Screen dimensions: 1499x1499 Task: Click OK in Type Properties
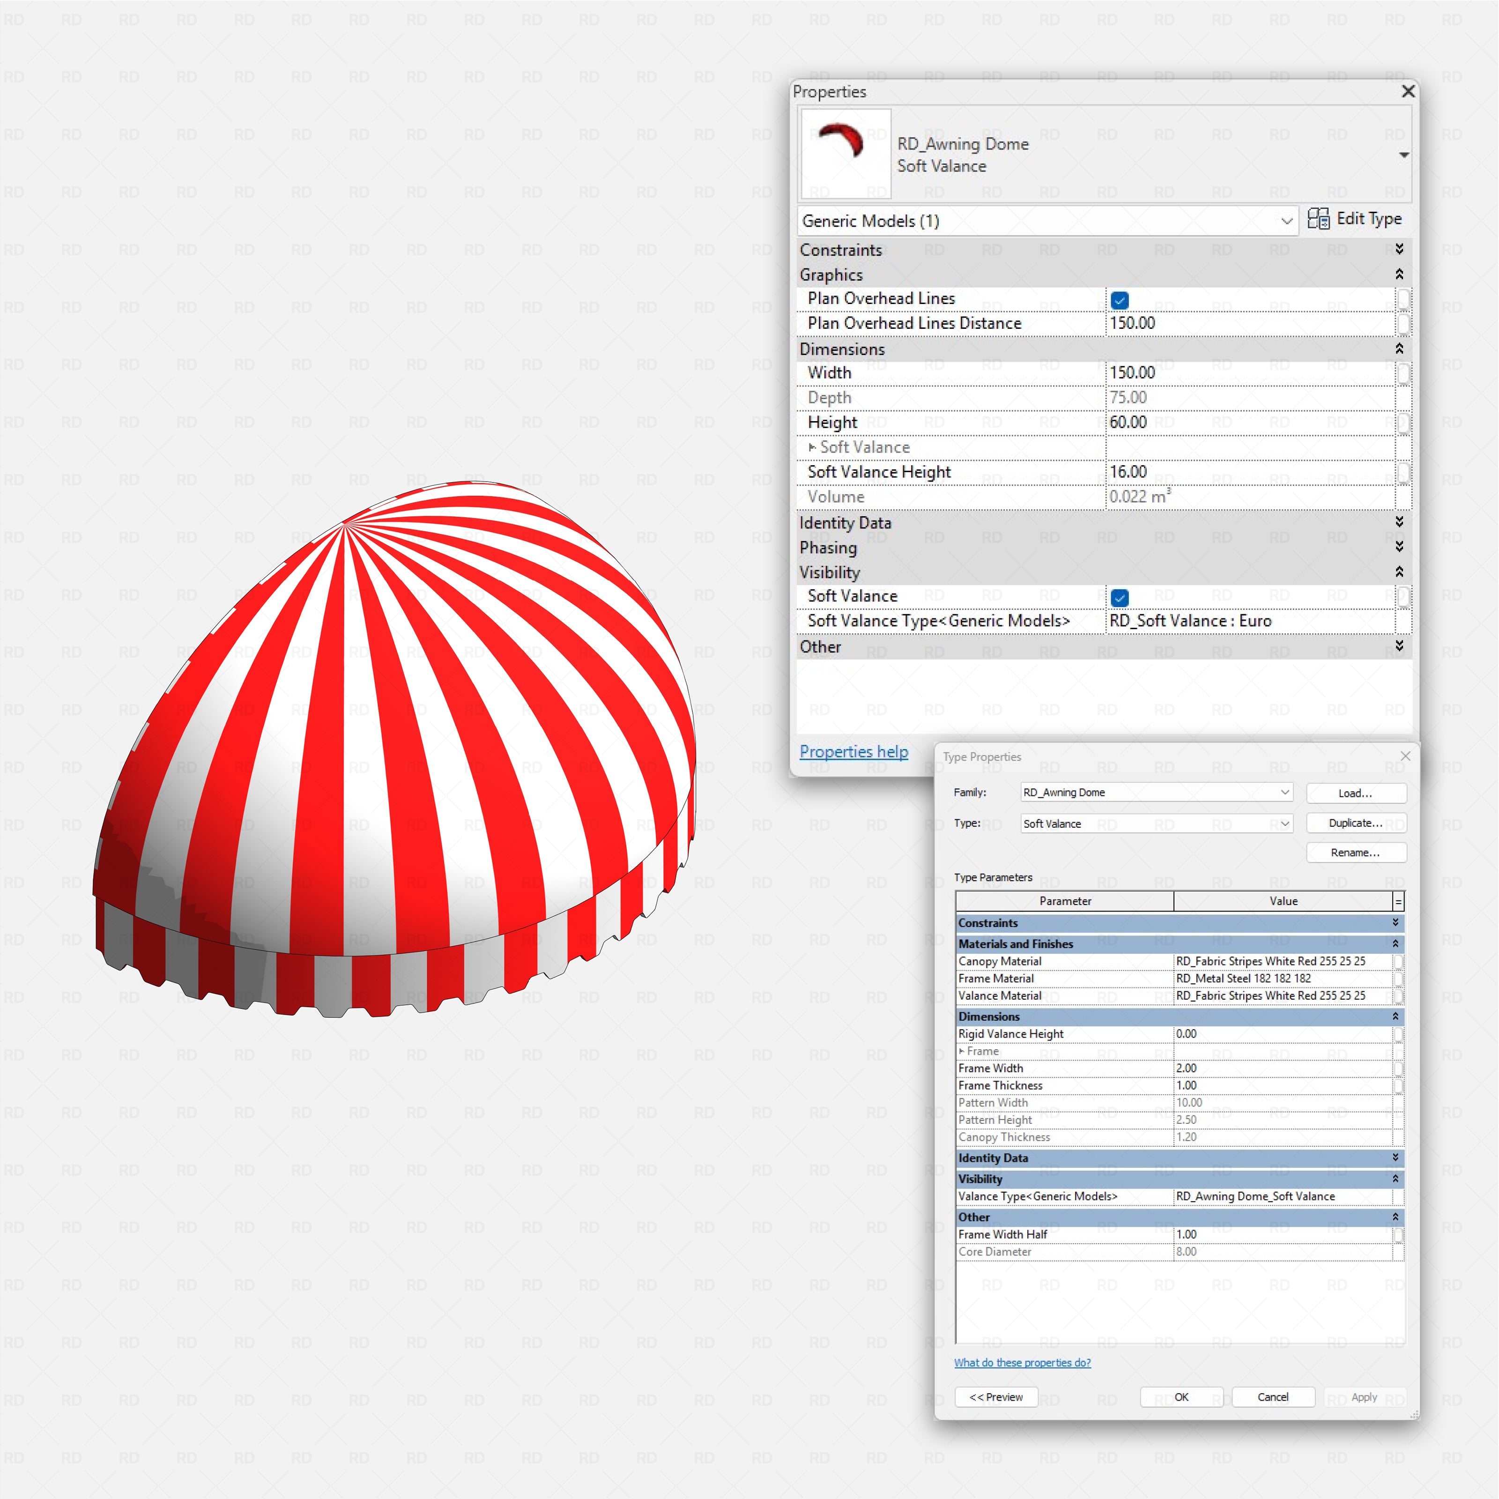1181,1397
